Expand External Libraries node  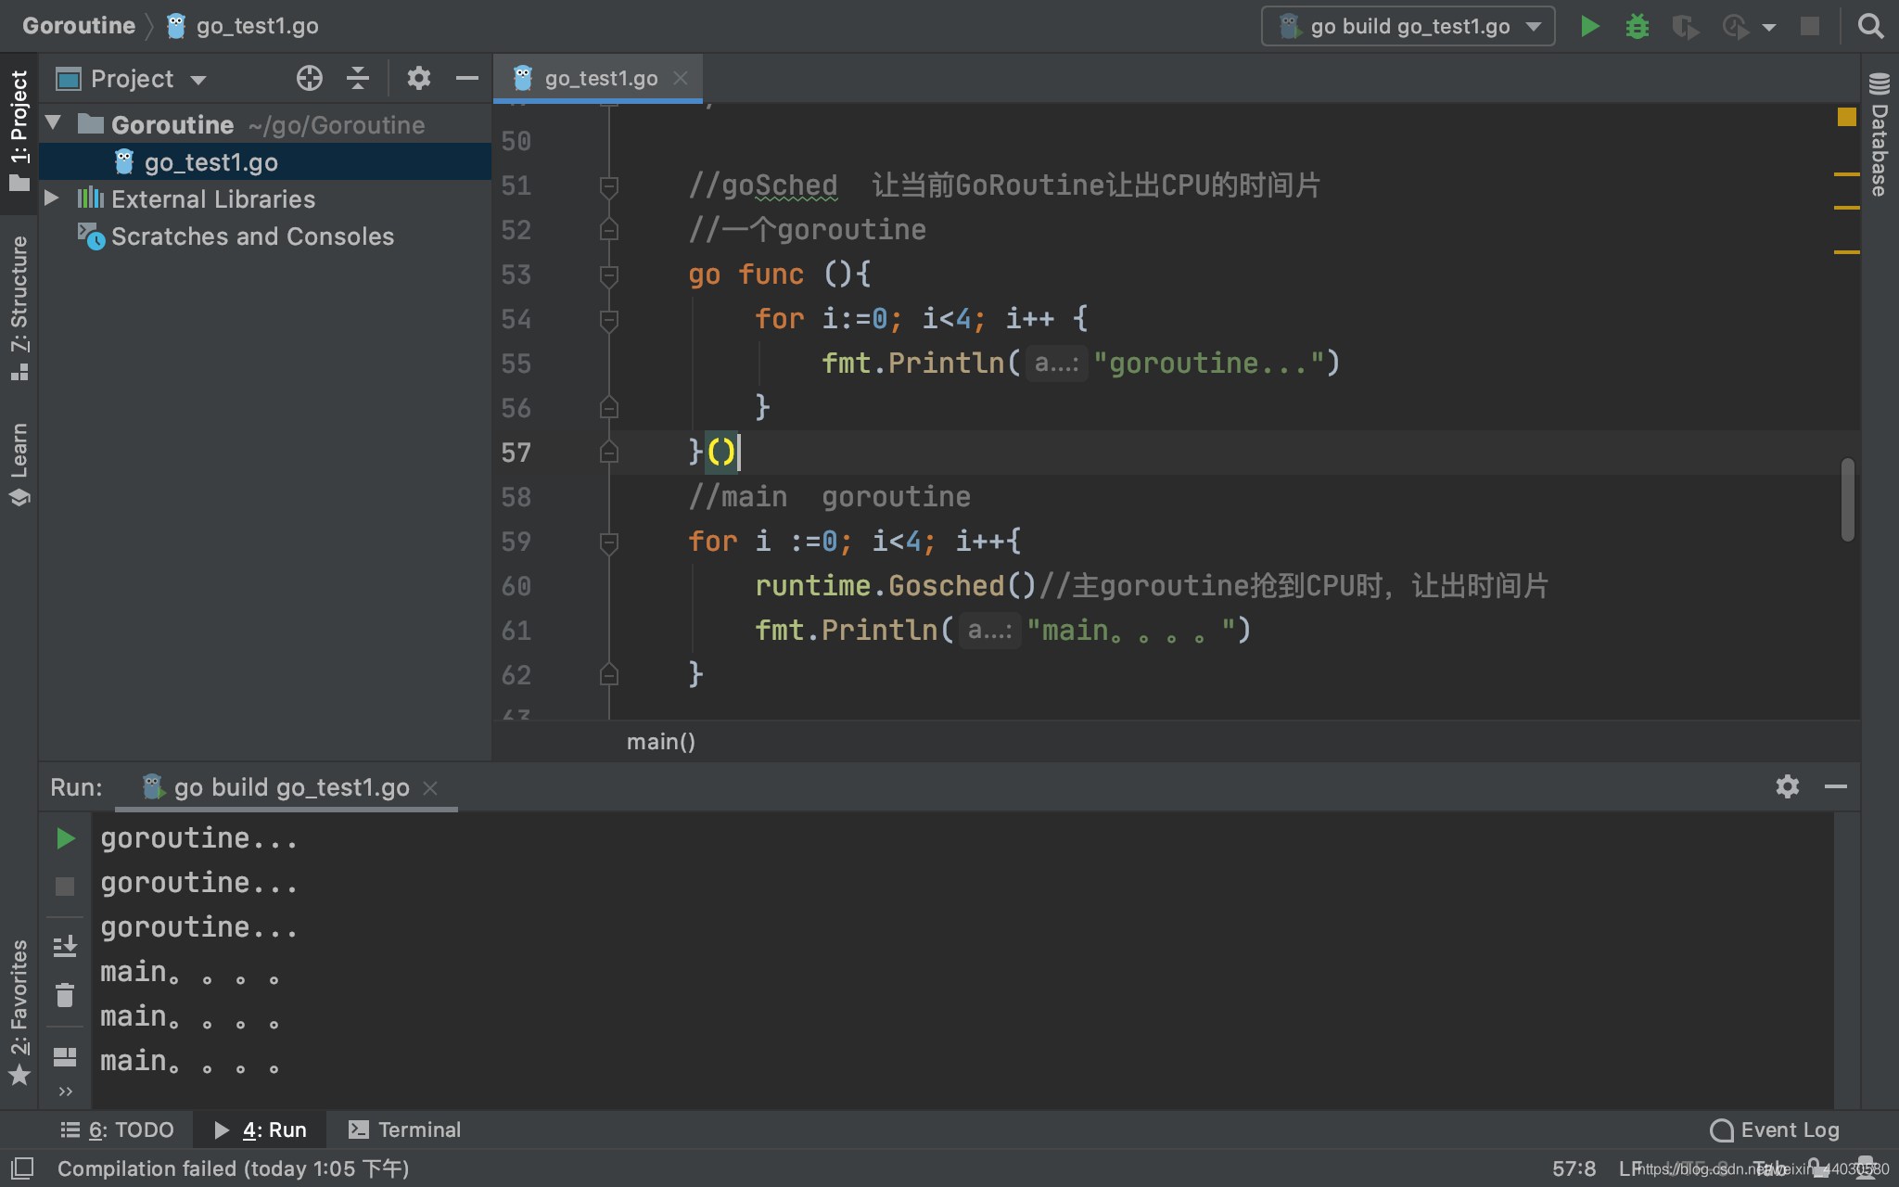coord(52,198)
